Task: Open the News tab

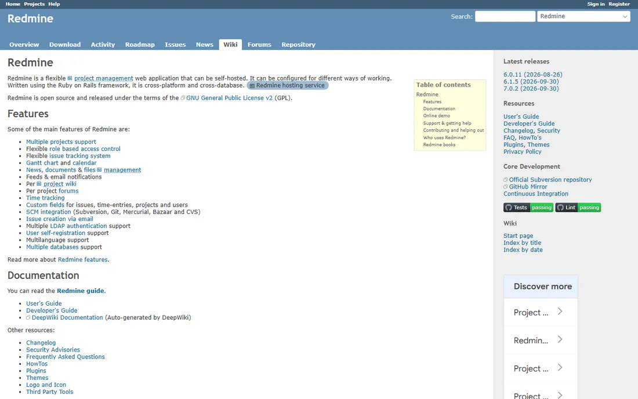Action: tap(205, 45)
